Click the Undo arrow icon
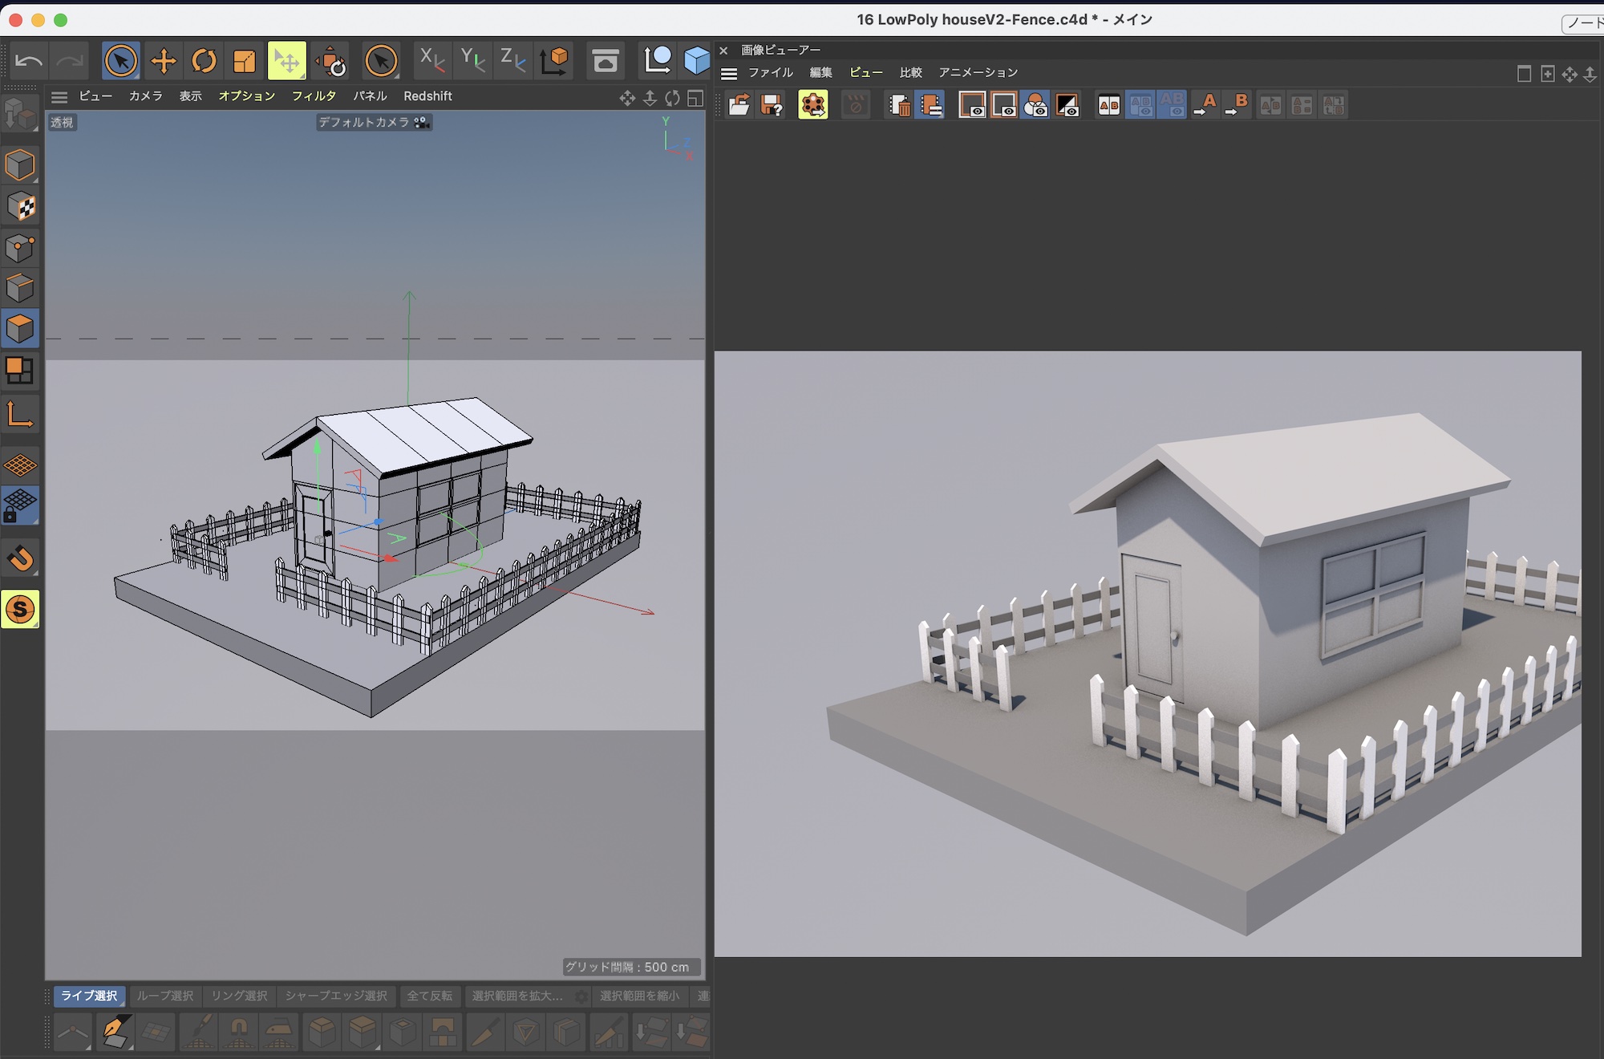The width and height of the screenshot is (1604, 1059). tap(29, 61)
